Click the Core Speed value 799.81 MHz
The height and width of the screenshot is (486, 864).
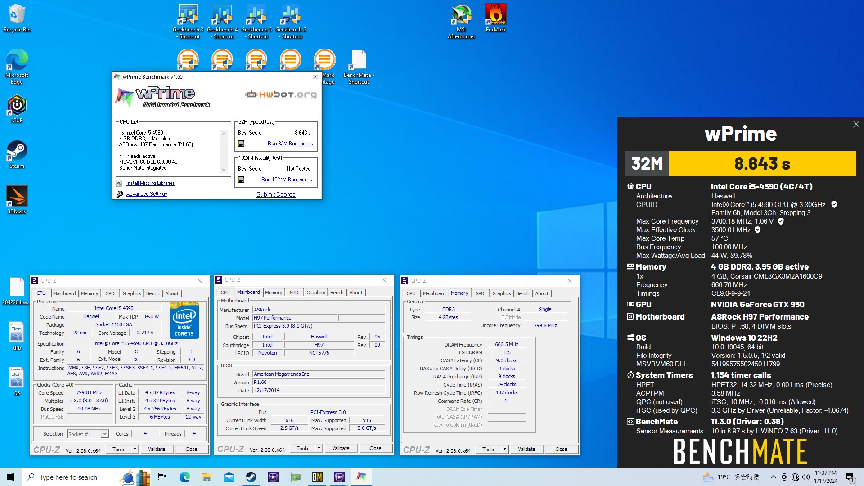tap(89, 392)
